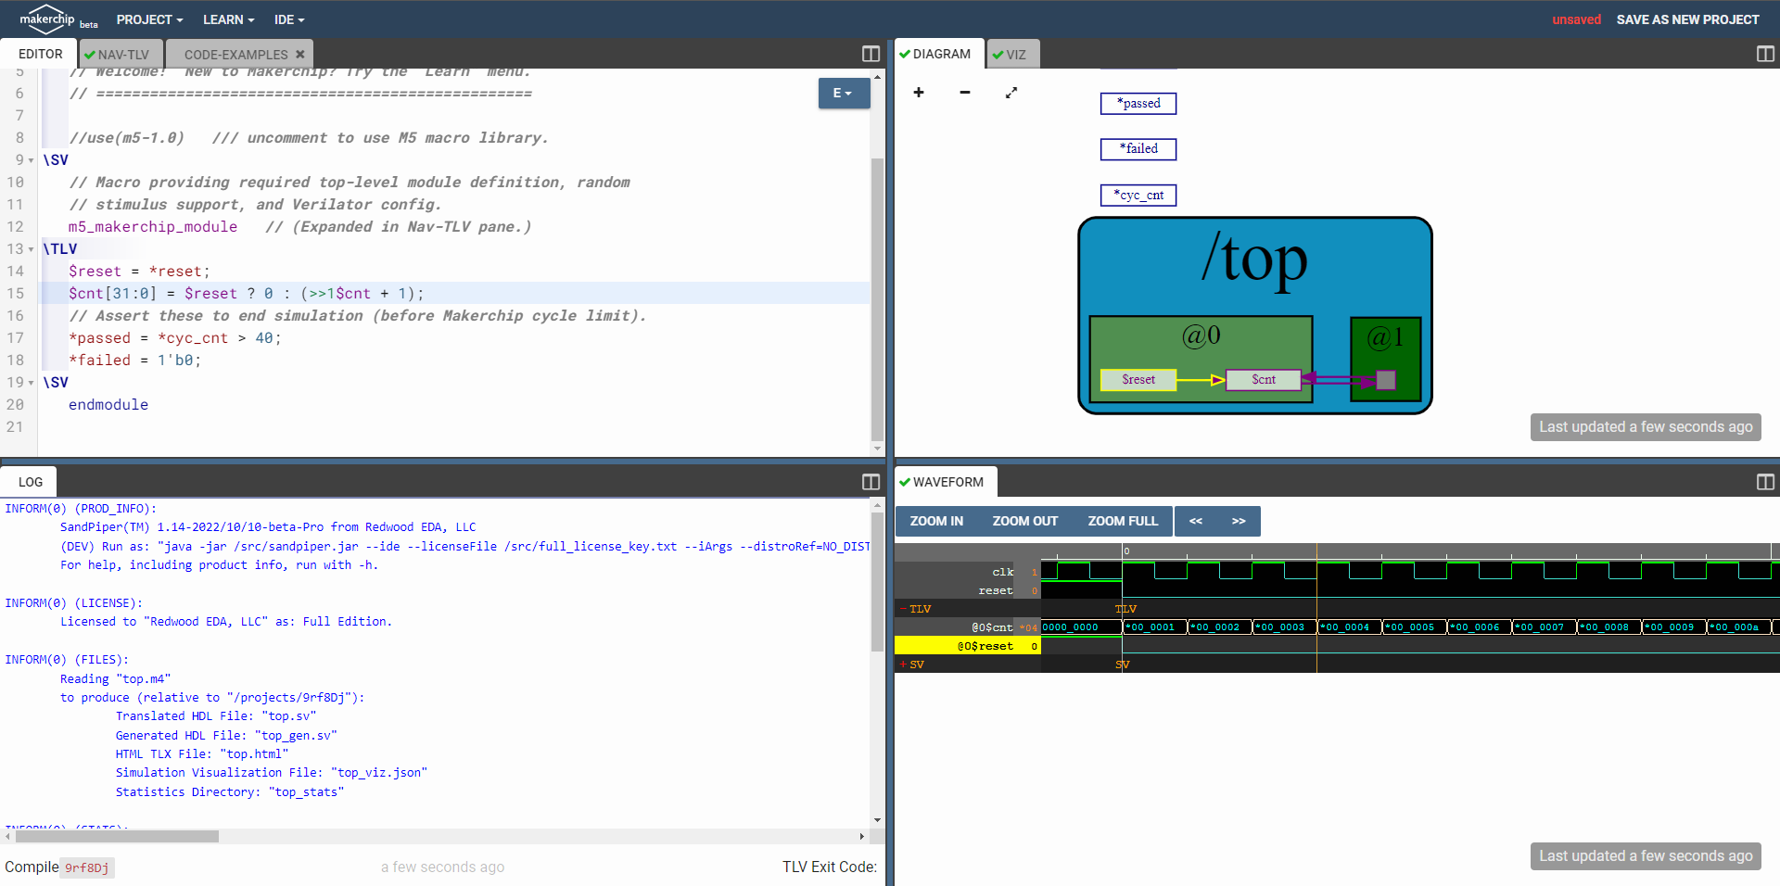The image size is (1780, 886).
Task: Expand the diagram using the fullscreen arrow icon
Action: pyautogui.click(x=1011, y=93)
